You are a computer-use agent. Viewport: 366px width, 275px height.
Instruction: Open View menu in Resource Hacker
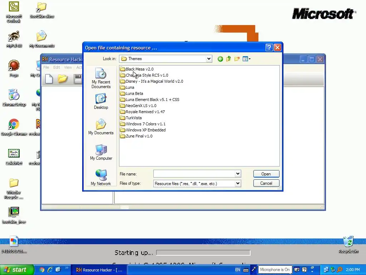tap(68, 67)
